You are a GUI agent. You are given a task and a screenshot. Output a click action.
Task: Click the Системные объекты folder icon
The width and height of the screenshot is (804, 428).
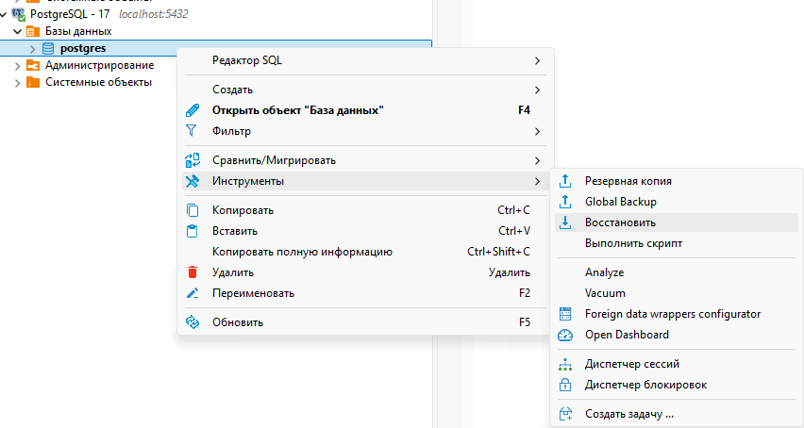[x=33, y=82]
